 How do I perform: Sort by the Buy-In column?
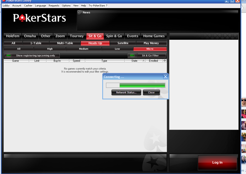tap(57, 61)
